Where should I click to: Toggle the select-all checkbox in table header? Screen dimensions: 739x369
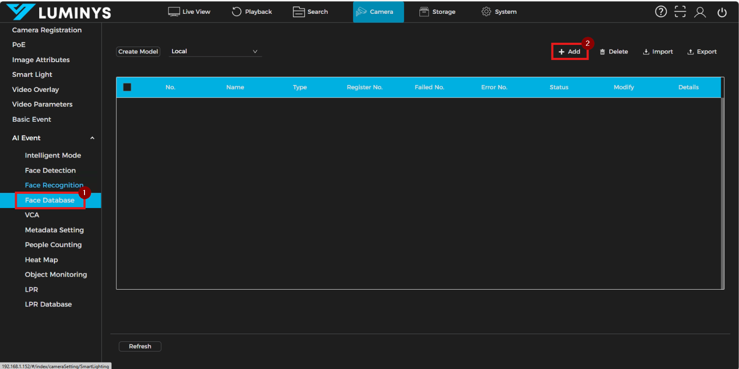click(x=127, y=87)
